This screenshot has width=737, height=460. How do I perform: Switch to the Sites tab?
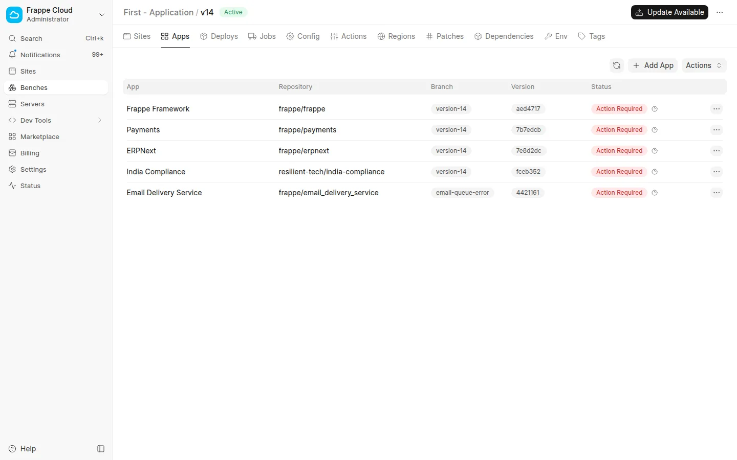coord(137,36)
